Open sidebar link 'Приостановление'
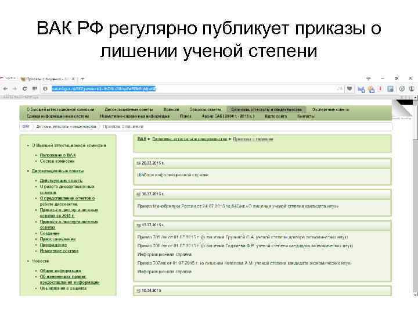 [x=58, y=239]
